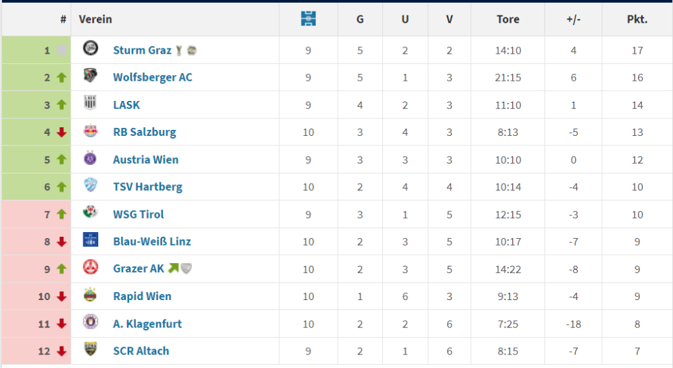Click the Verein column header

[x=96, y=19]
